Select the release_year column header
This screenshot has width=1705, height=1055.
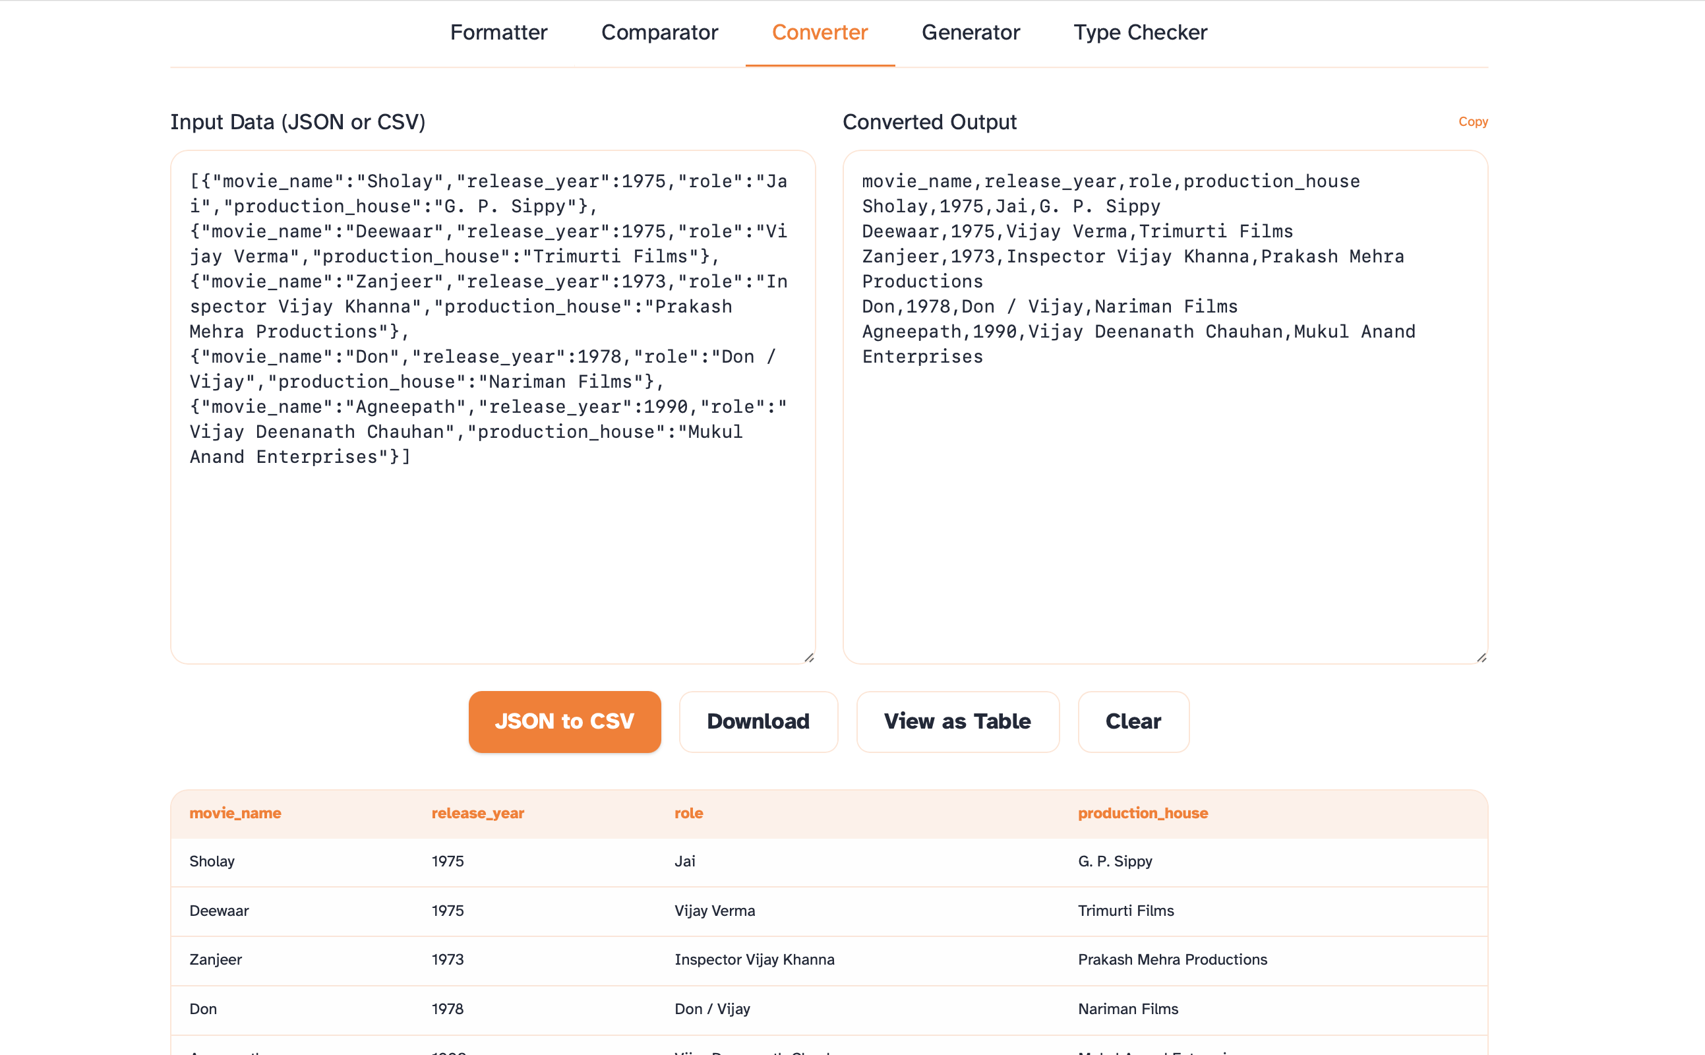pyautogui.click(x=478, y=813)
